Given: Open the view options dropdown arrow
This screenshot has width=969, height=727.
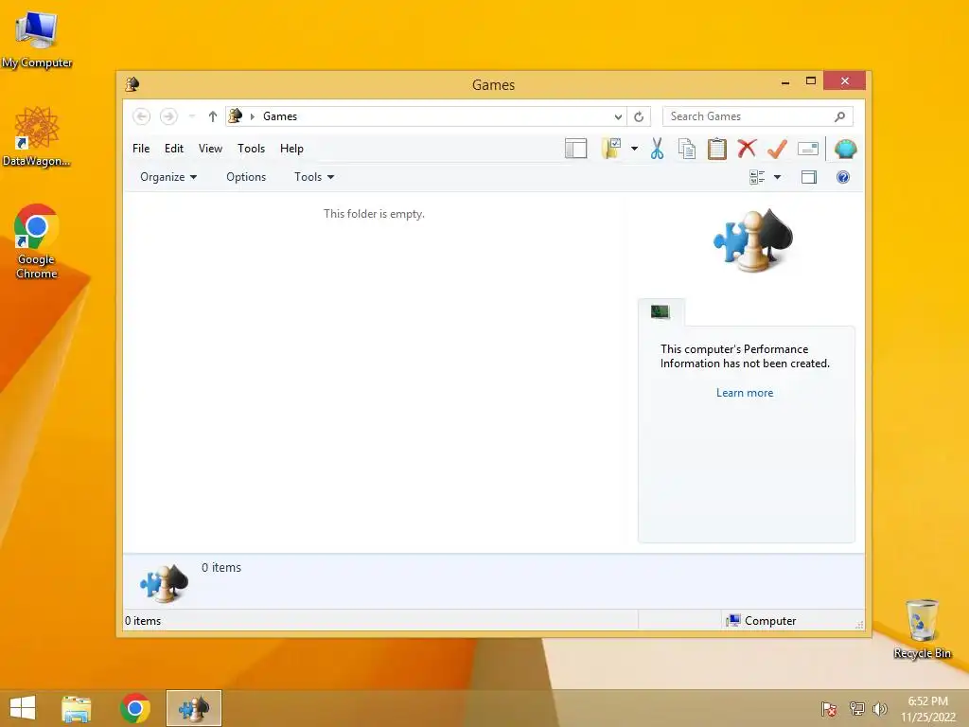Looking at the screenshot, I should point(778,177).
